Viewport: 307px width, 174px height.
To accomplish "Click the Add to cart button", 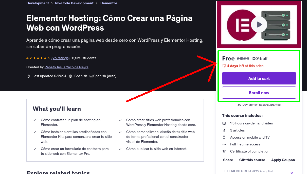I will (x=259, y=78).
